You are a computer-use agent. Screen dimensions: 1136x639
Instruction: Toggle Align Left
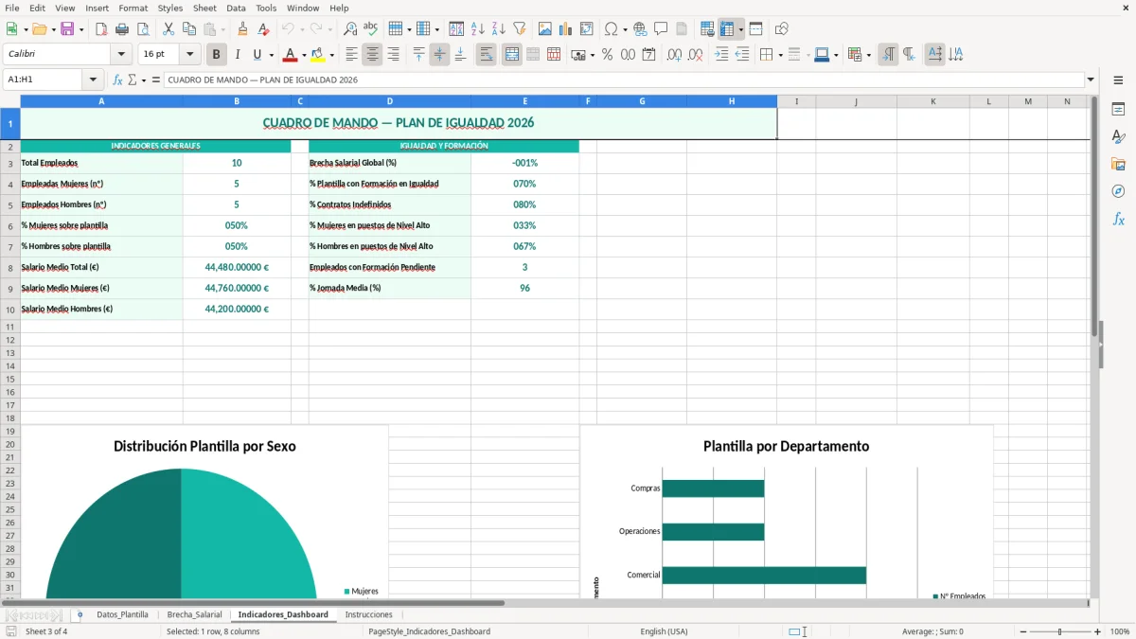351,55
